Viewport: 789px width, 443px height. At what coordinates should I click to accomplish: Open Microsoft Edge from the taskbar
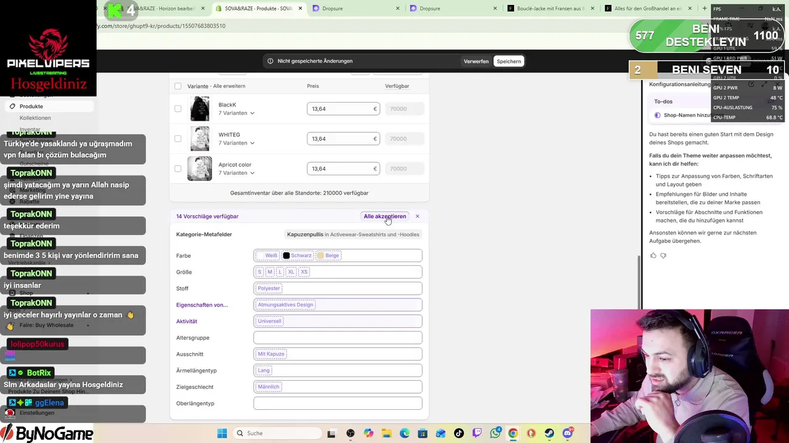[404, 433]
